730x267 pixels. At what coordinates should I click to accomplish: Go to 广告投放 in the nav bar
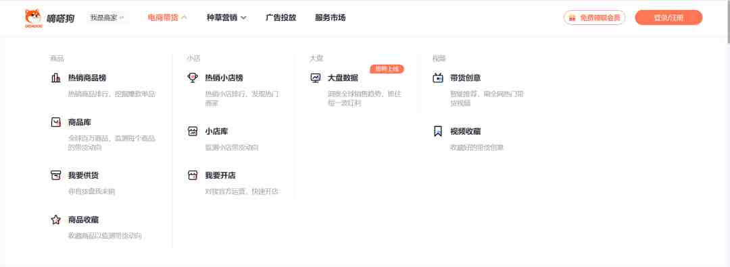click(281, 18)
